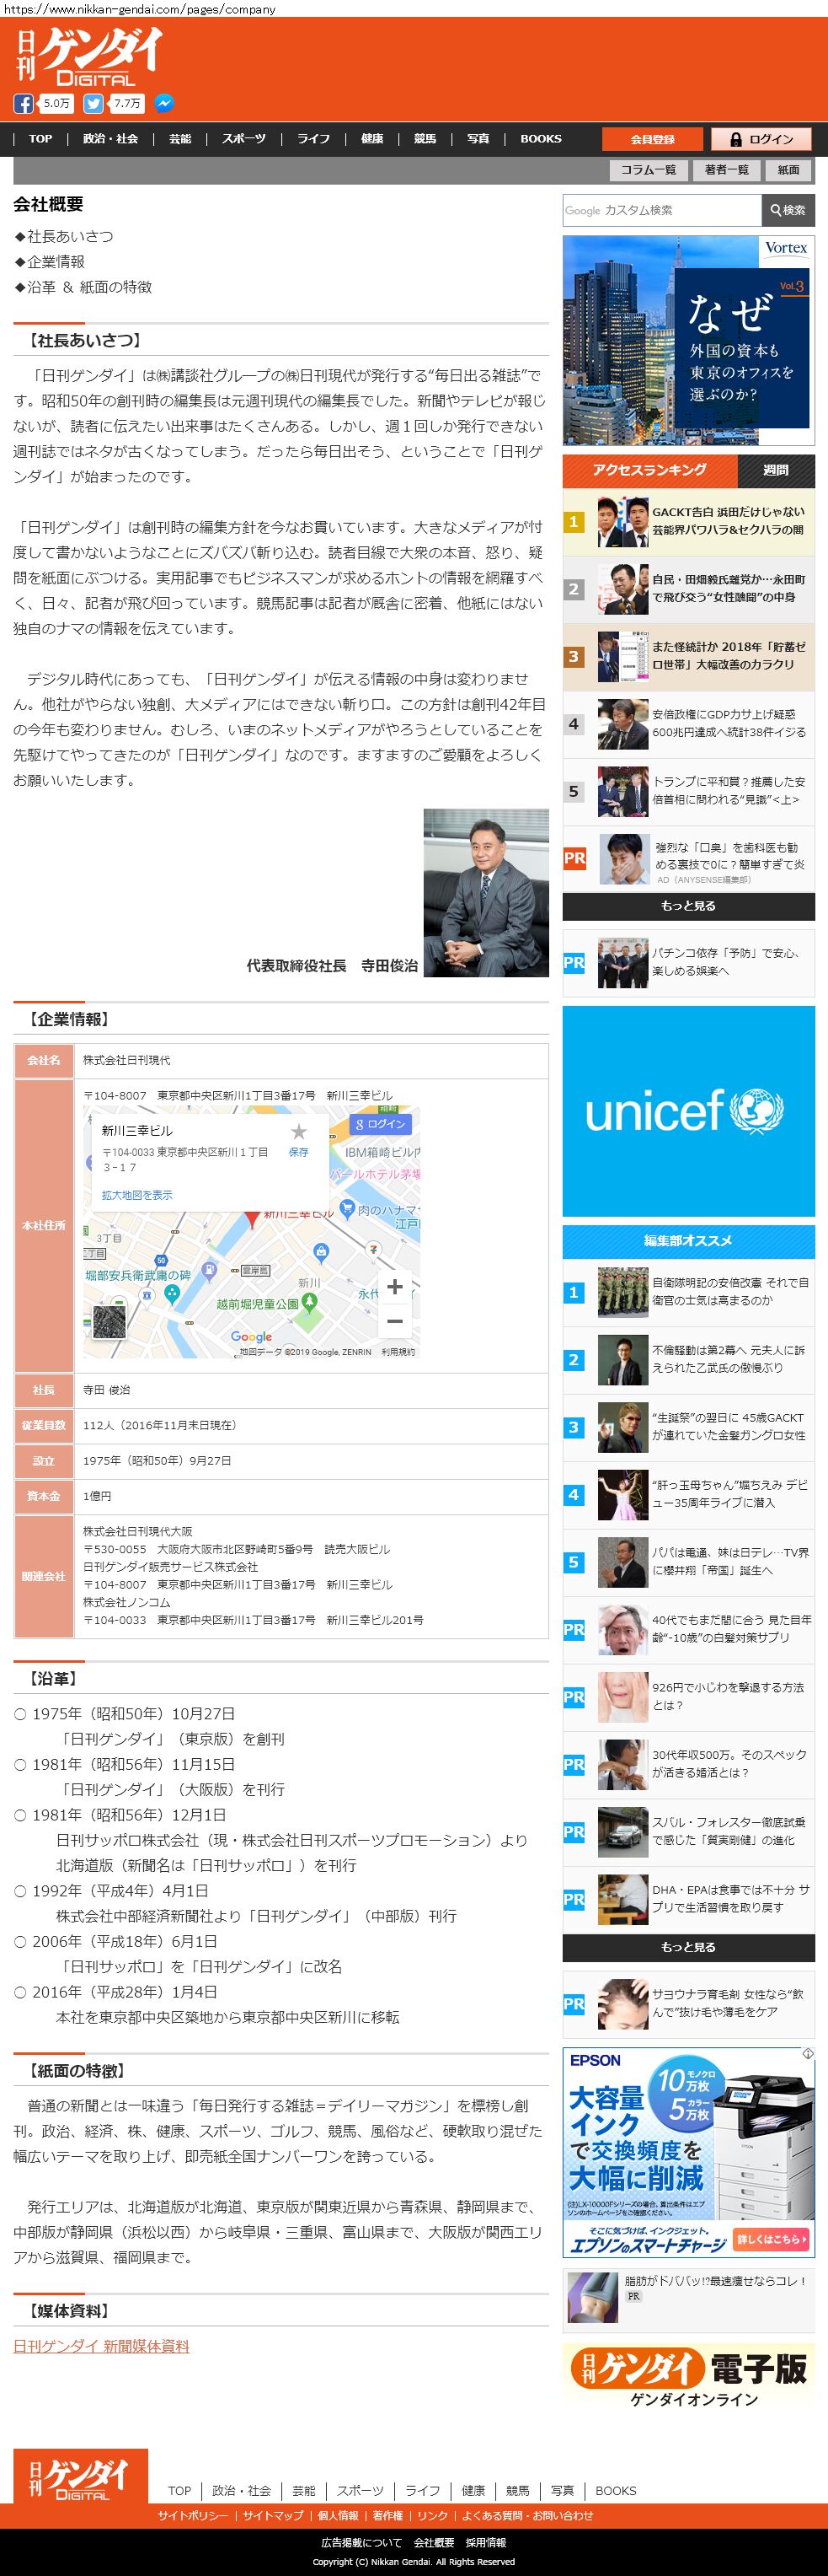Open BOOKS navigation menu item
This screenshot has height=2576, width=828.
click(540, 139)
